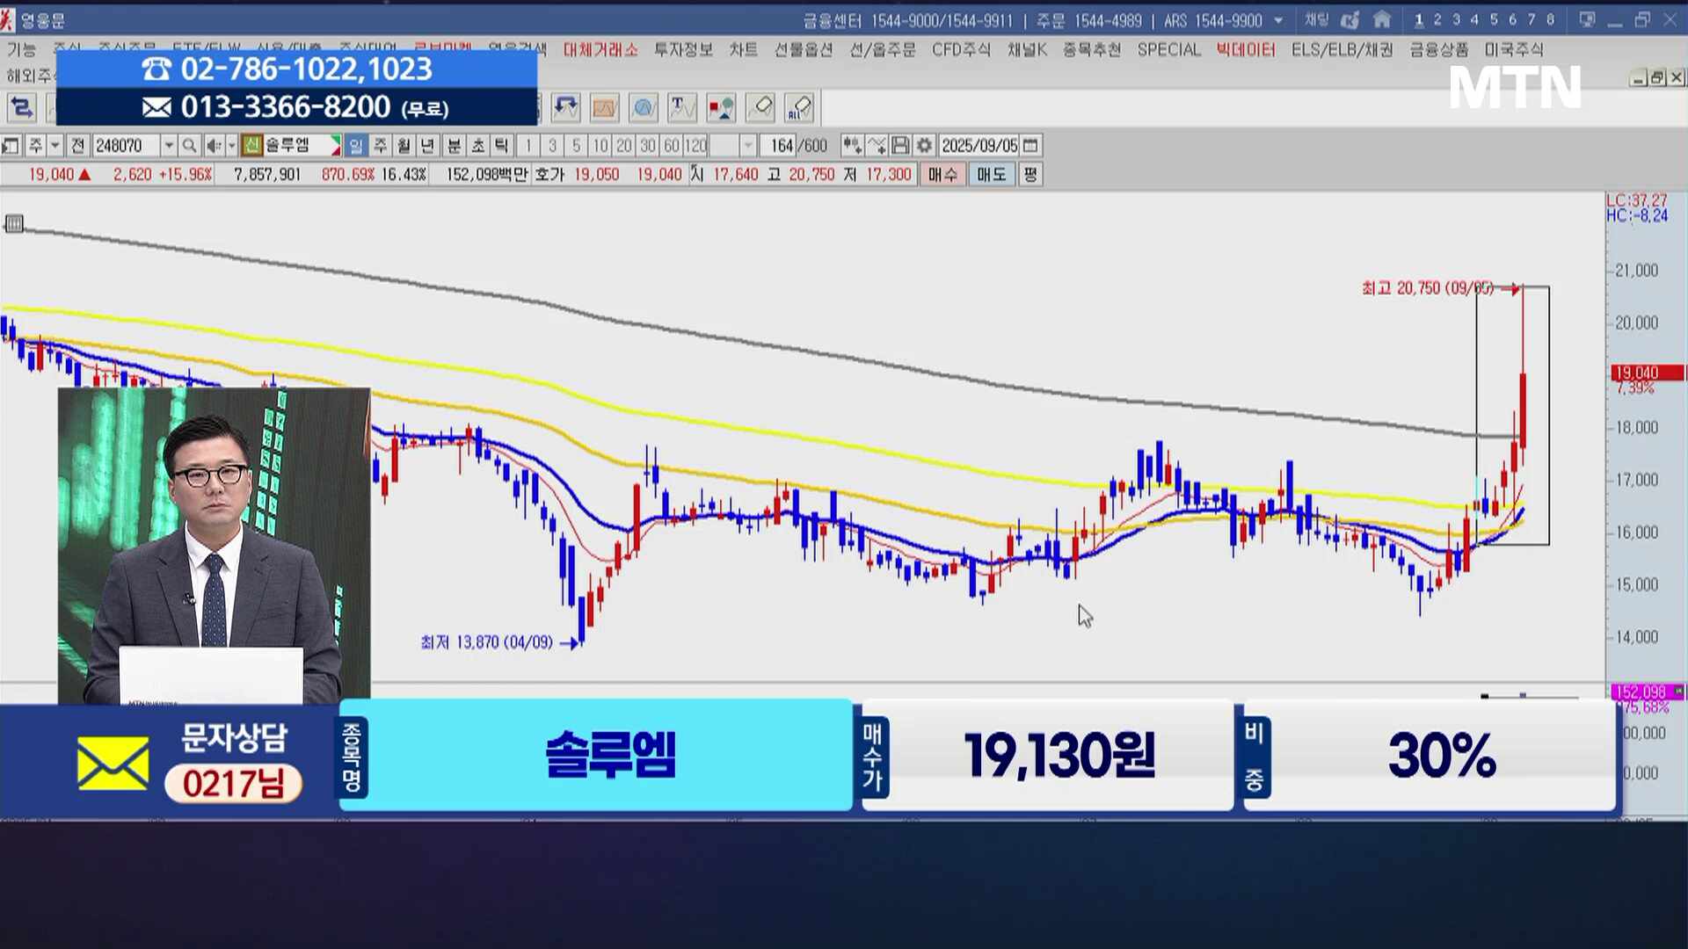Open the 빅데이터 menu
This screenshot has width=1688, height=949.
[1246, 50]
